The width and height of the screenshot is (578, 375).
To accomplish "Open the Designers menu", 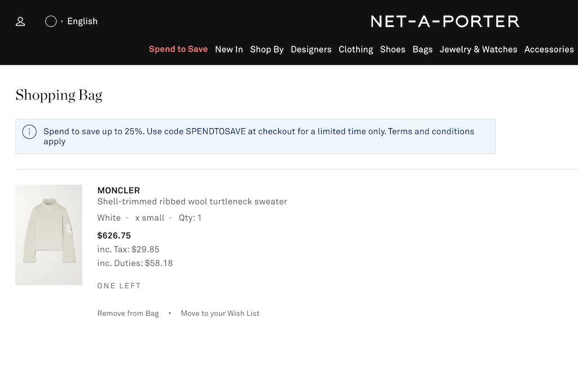I will click(311, 49).
